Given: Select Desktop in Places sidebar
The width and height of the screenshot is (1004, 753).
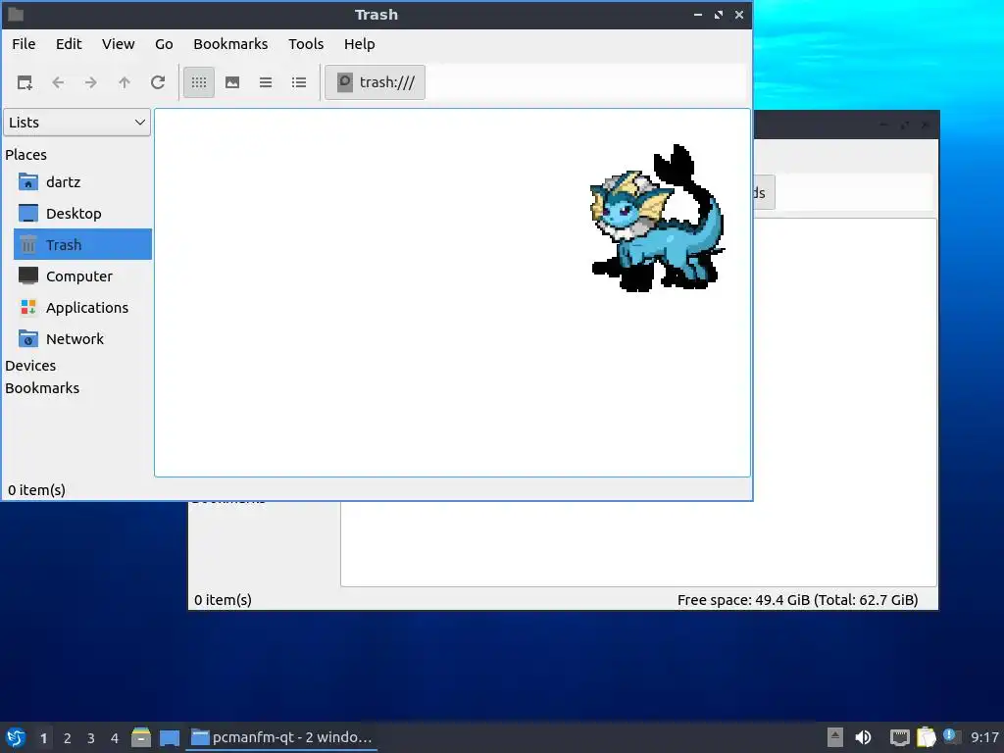Looking at the screenshot, I should pos(82,213).
